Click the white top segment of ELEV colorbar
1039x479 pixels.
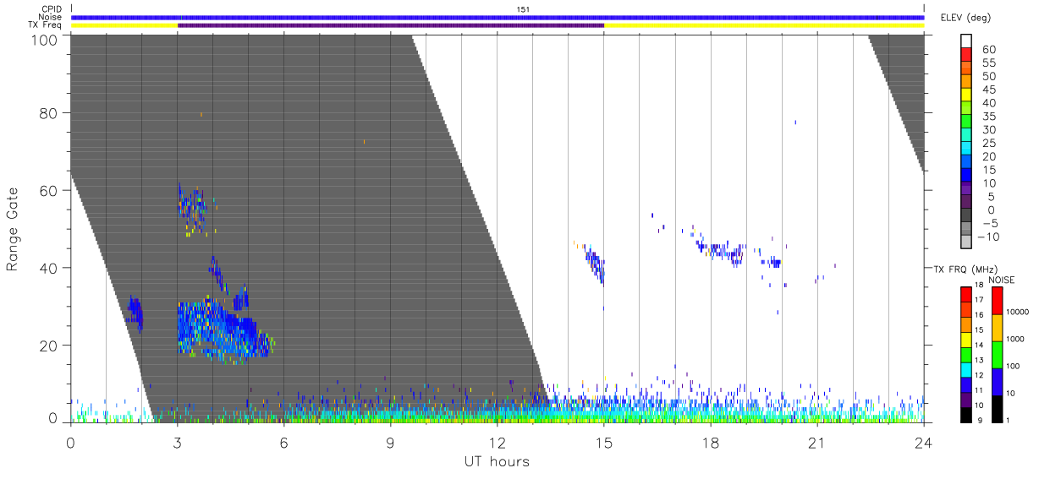point(966,41)
